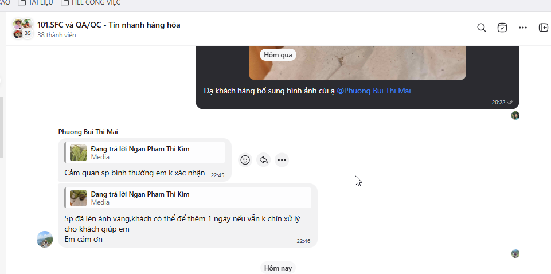Click the @Phuong Bui Thi Mai mention

(373, 91)
